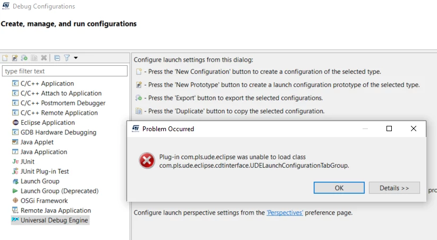The image size is (437, 240).
Task: Click the type filter text field
Action: point(65,71)
